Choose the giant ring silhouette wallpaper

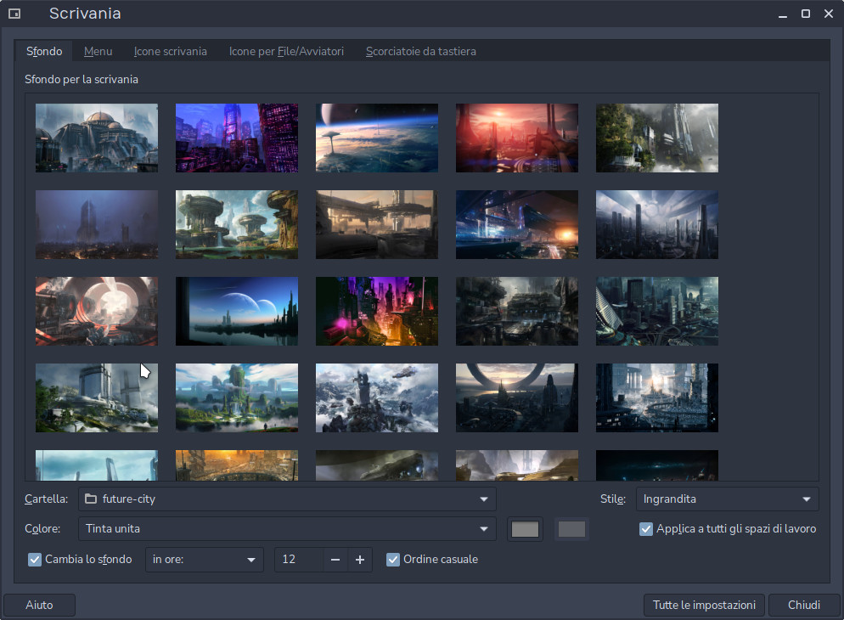pyautogui.click(x=517, y=397)
